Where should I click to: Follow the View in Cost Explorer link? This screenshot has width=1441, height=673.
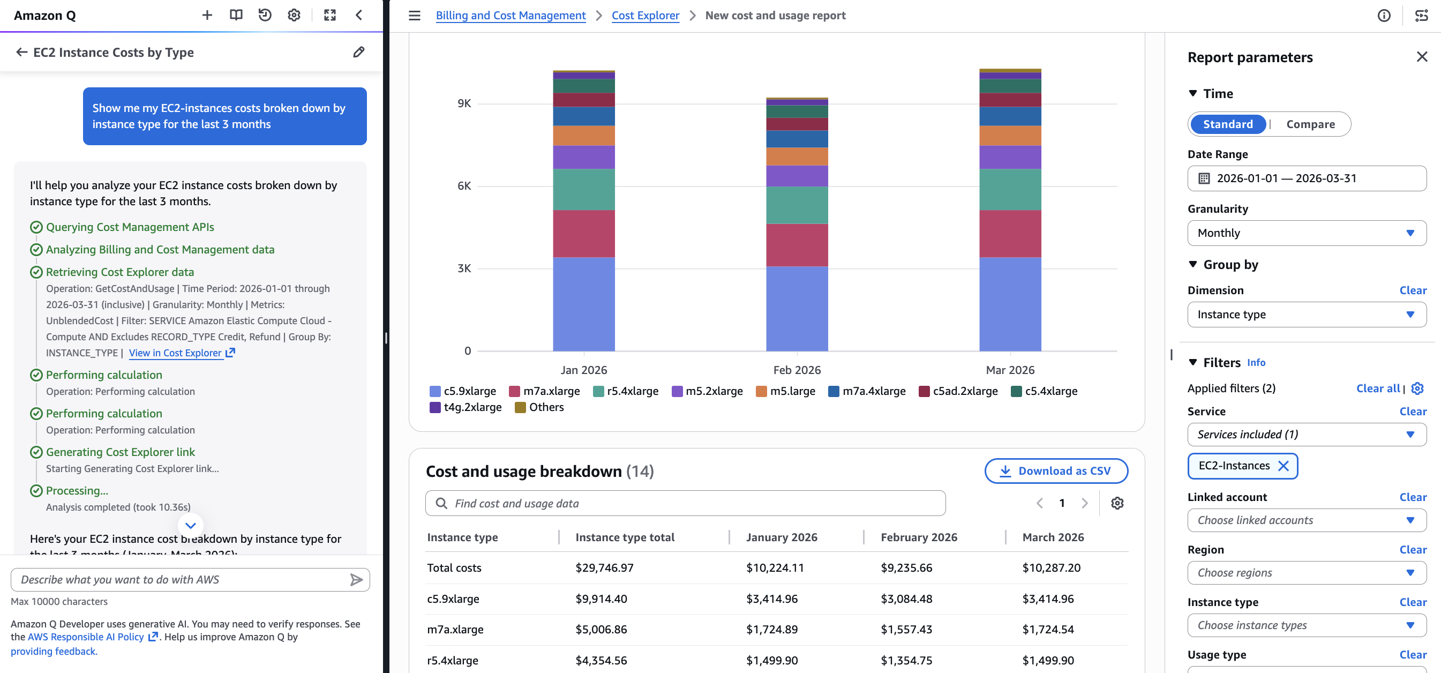(175, 353)
